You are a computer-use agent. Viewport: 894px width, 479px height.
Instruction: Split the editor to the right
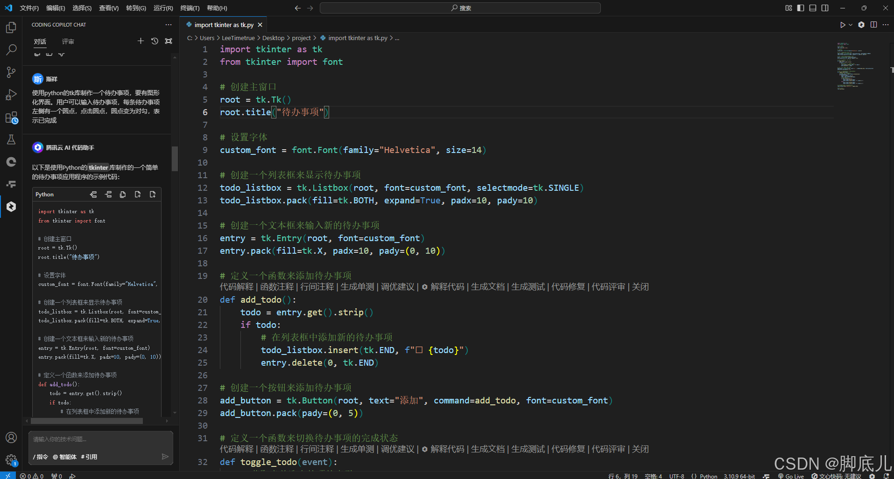[873, 25]
